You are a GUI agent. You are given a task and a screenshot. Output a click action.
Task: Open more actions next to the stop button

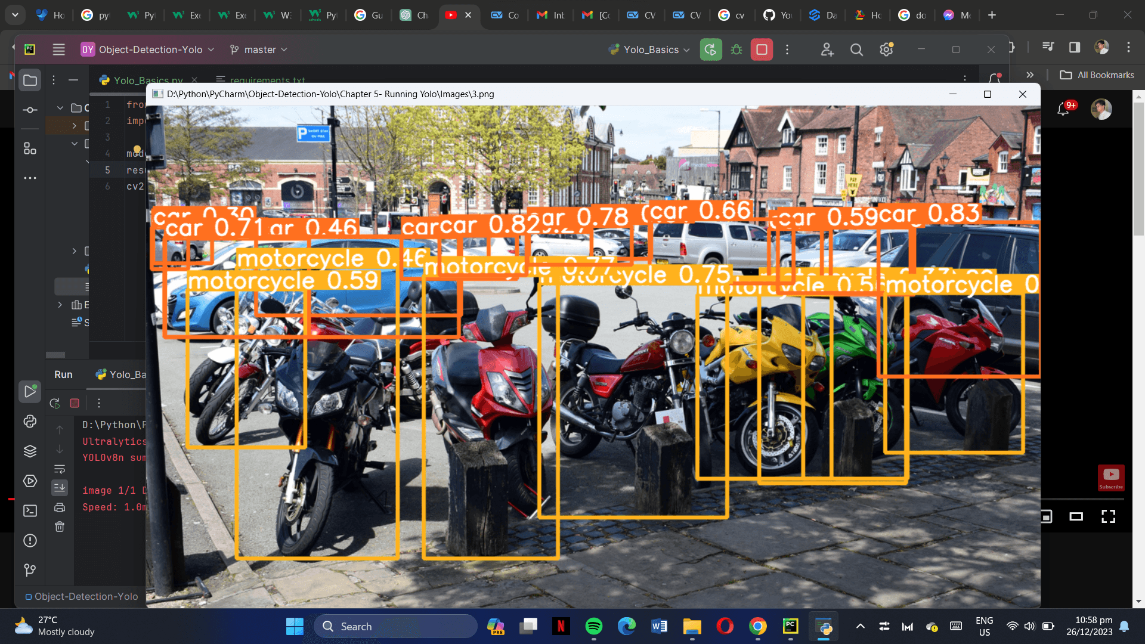tap(787, 49)
